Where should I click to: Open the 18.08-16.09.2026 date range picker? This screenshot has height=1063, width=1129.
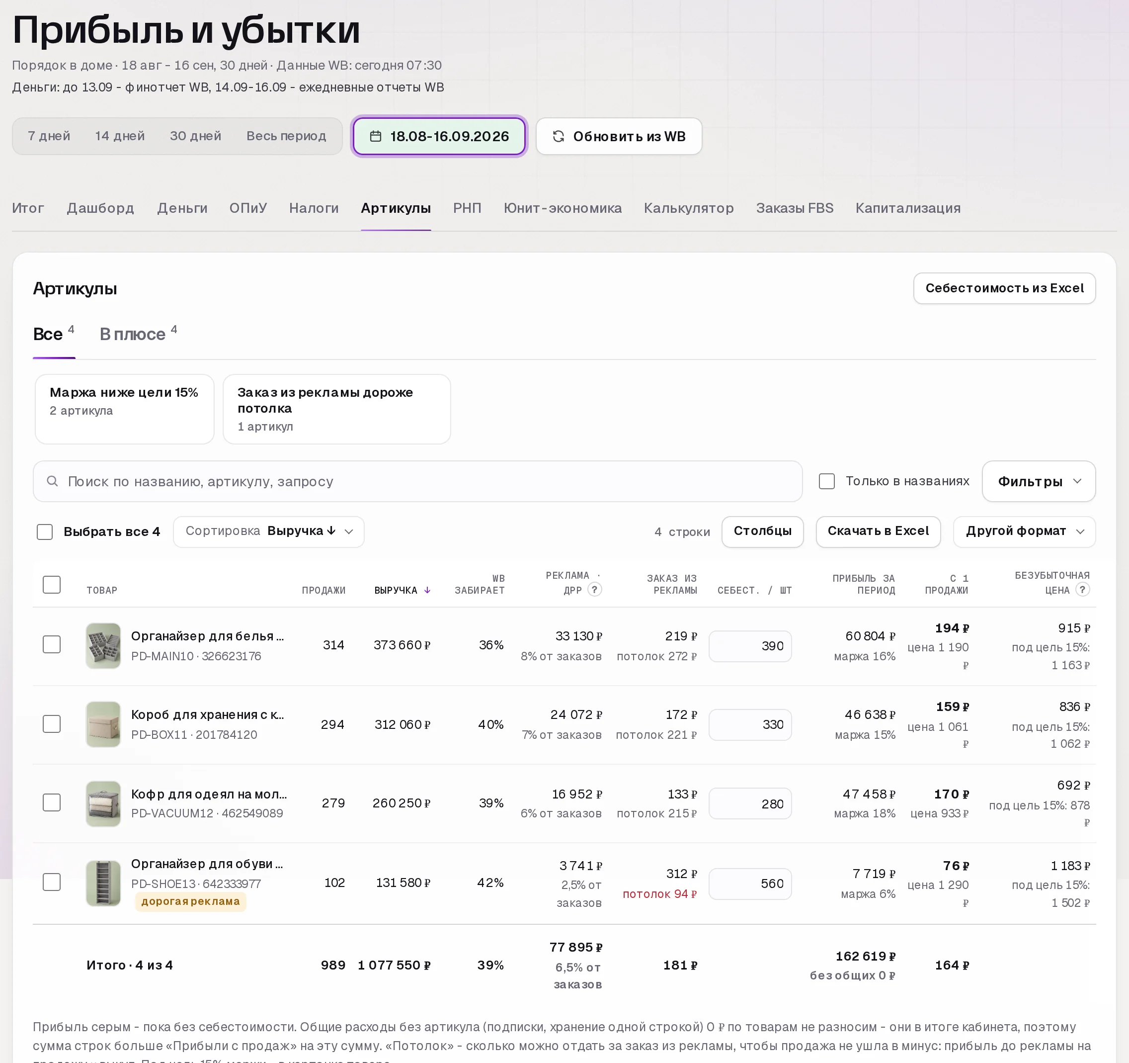click(x=439, y=136)
